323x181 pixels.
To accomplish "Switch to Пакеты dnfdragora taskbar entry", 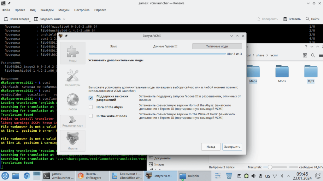I will tap(92, 176).
